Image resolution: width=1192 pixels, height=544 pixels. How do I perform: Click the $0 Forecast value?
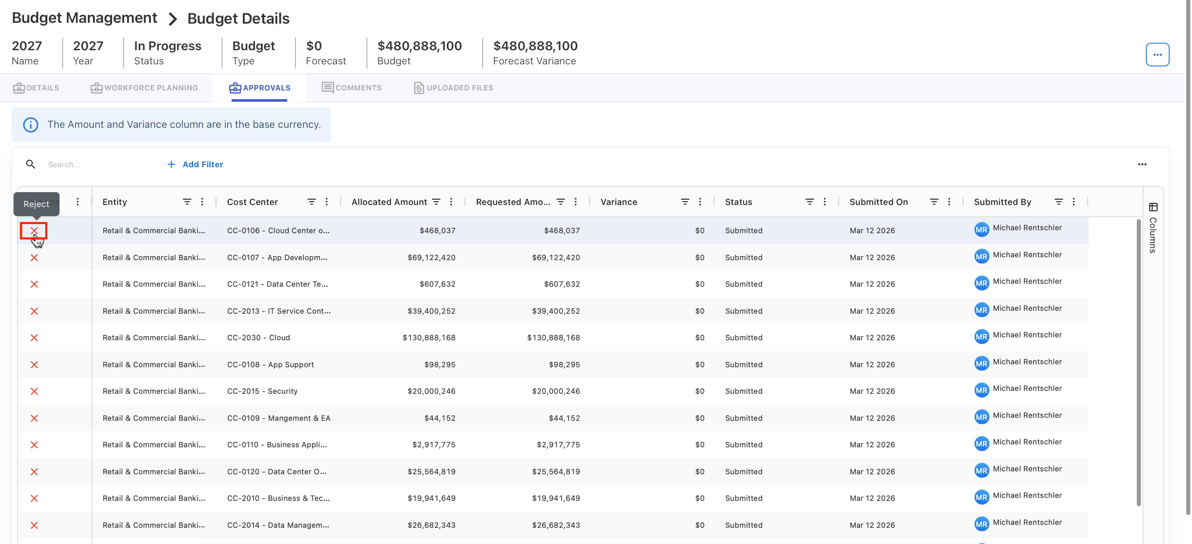click(x=314, y=46)
